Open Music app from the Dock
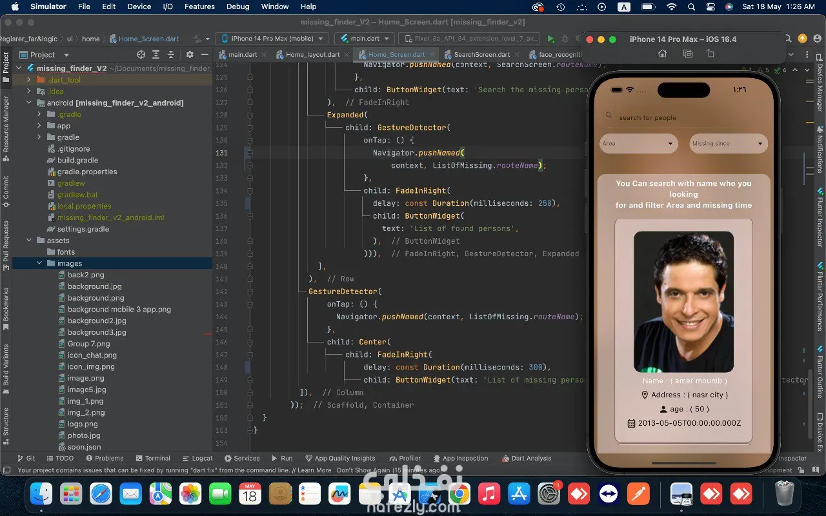The image size is (826, 516). [489, 494]
